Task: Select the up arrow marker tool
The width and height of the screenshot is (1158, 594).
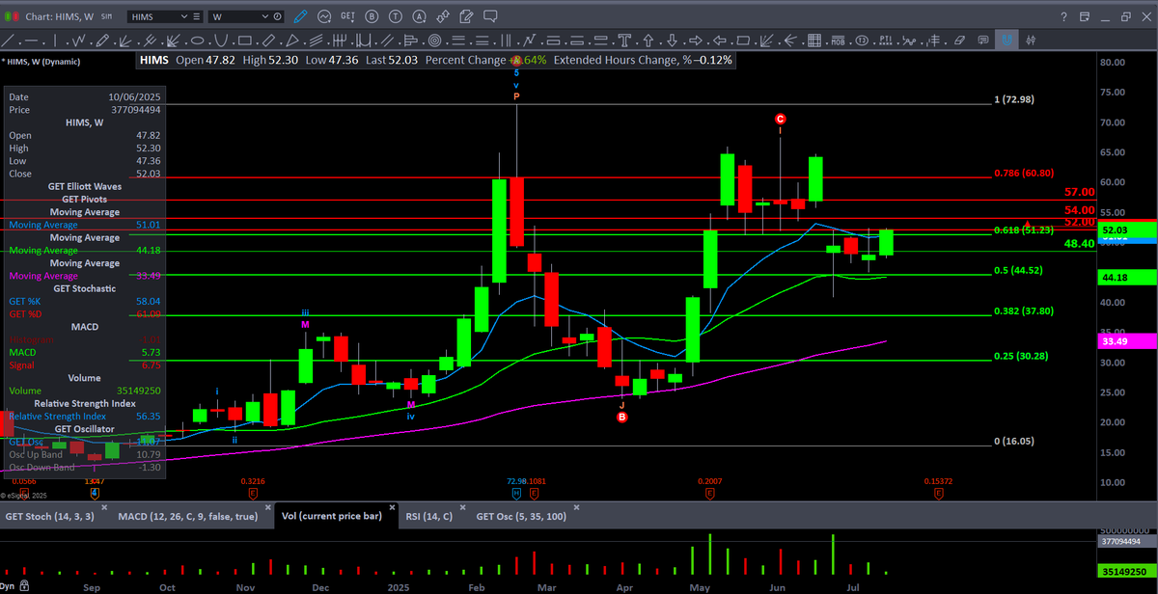Action: click(x=648, y=40)
